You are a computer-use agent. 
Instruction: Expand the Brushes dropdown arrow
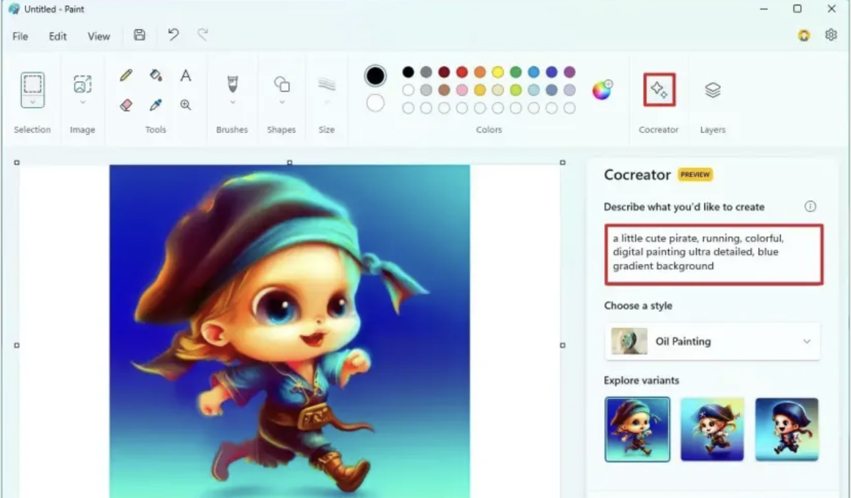[232, 102]
